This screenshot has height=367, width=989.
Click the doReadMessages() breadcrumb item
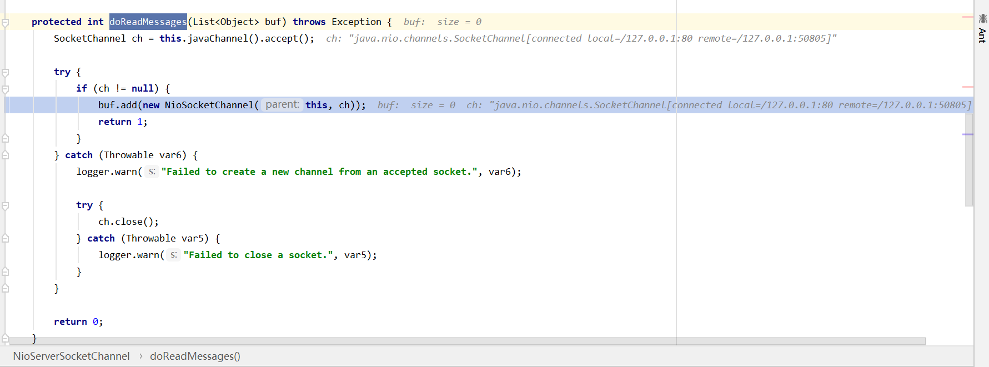(195, 356)
